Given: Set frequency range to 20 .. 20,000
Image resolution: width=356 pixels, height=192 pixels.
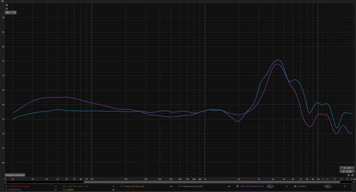Looking at the screenshot, I should pyautogui.click(x=347, y=172).
